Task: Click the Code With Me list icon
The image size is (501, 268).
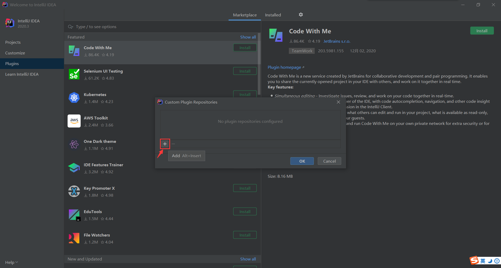Action: 74,51
